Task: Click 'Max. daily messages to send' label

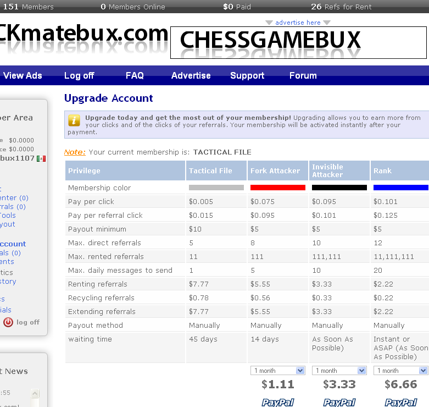Action: [120, 271]
